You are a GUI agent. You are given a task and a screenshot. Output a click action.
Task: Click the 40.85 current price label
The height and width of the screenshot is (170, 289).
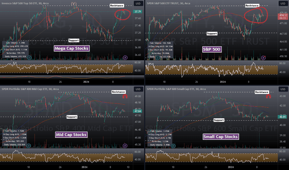coord(282,117)
